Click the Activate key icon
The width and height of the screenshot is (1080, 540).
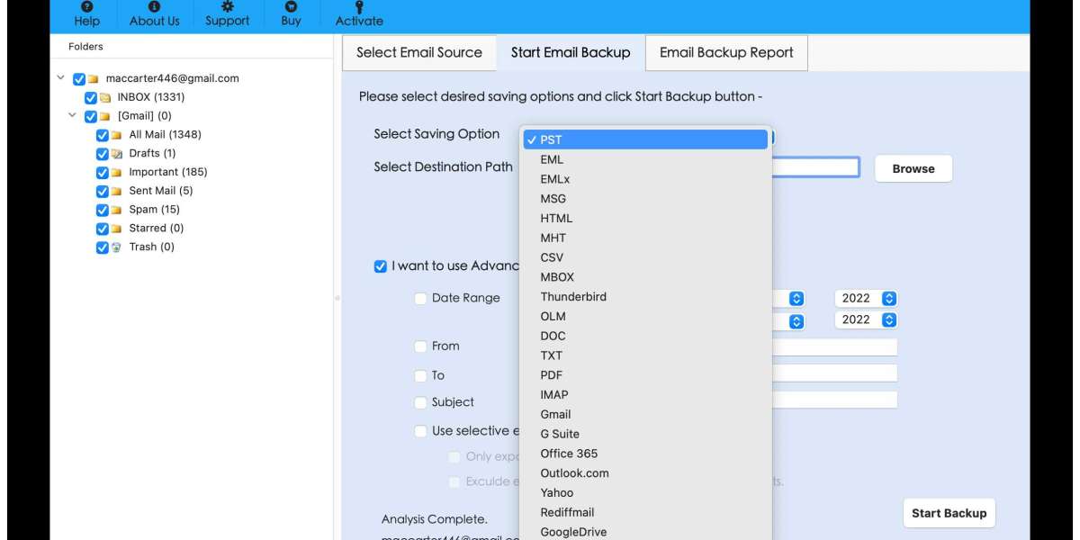[359, 6]
